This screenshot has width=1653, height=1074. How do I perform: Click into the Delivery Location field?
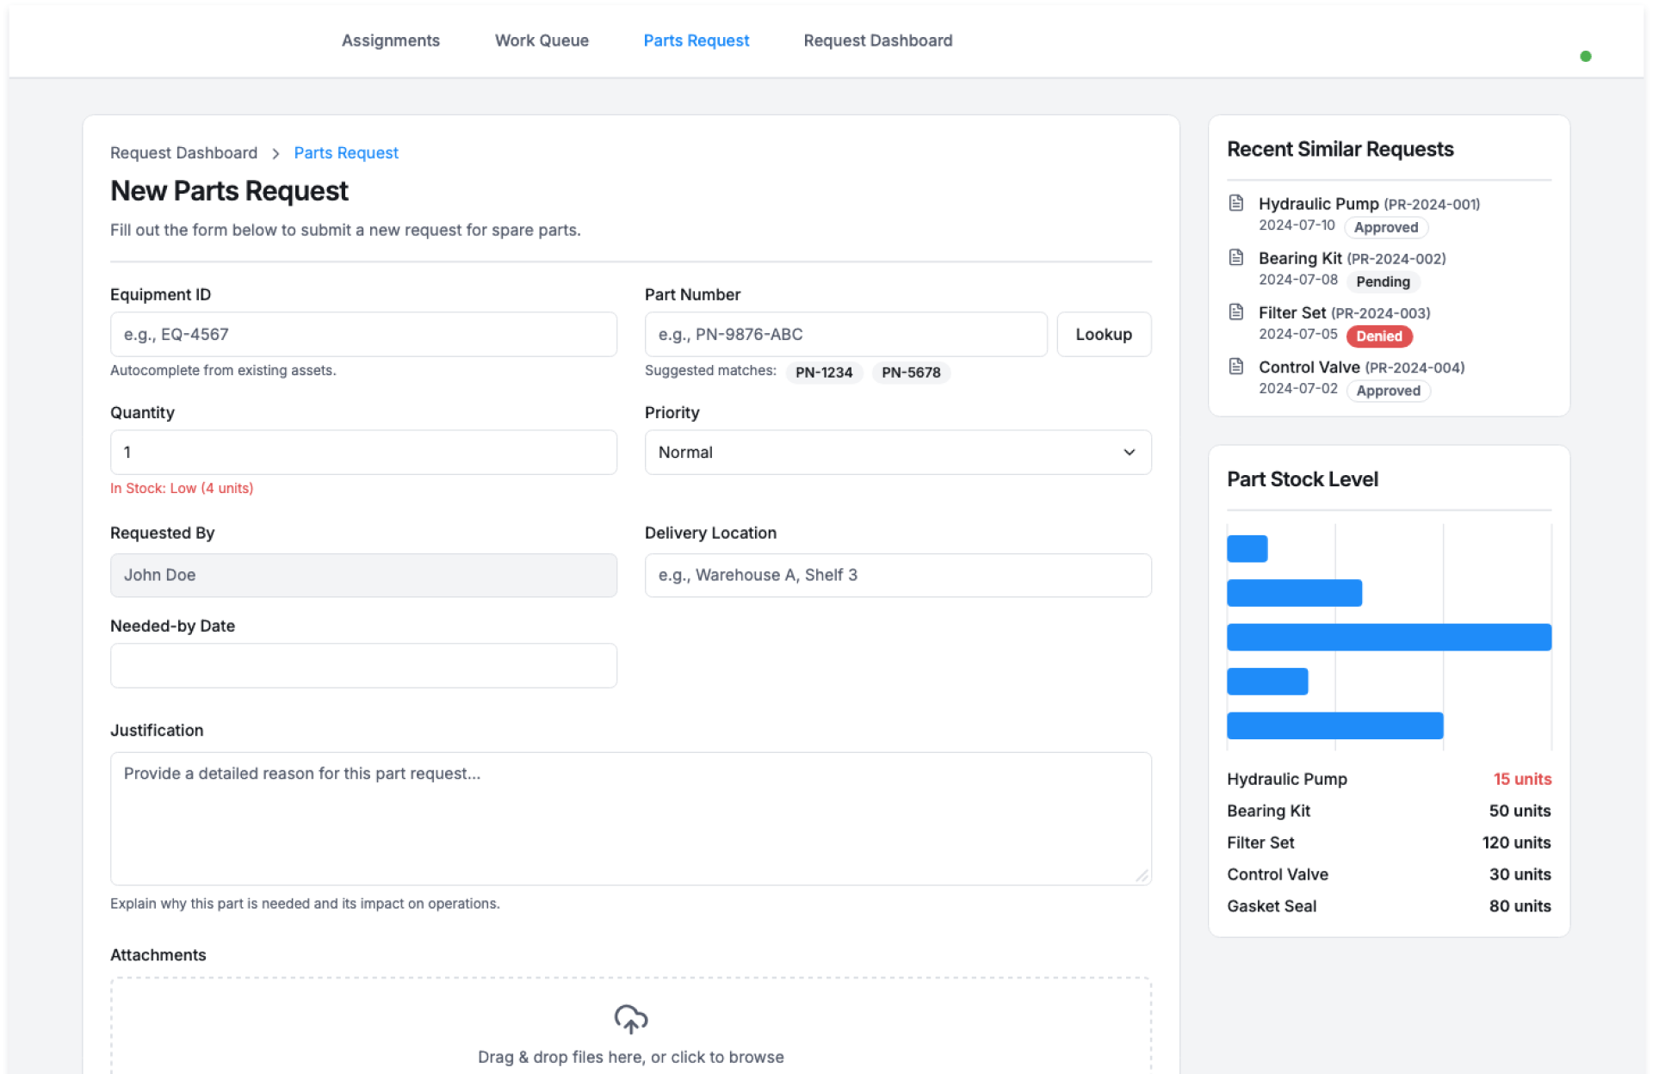click(x=897, y=576)
